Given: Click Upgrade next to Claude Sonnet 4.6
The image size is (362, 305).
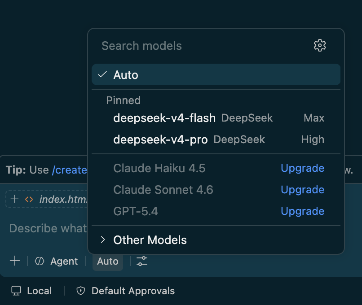Looking at the screenshot, I should pyautogui.click(x=302, y=190).
